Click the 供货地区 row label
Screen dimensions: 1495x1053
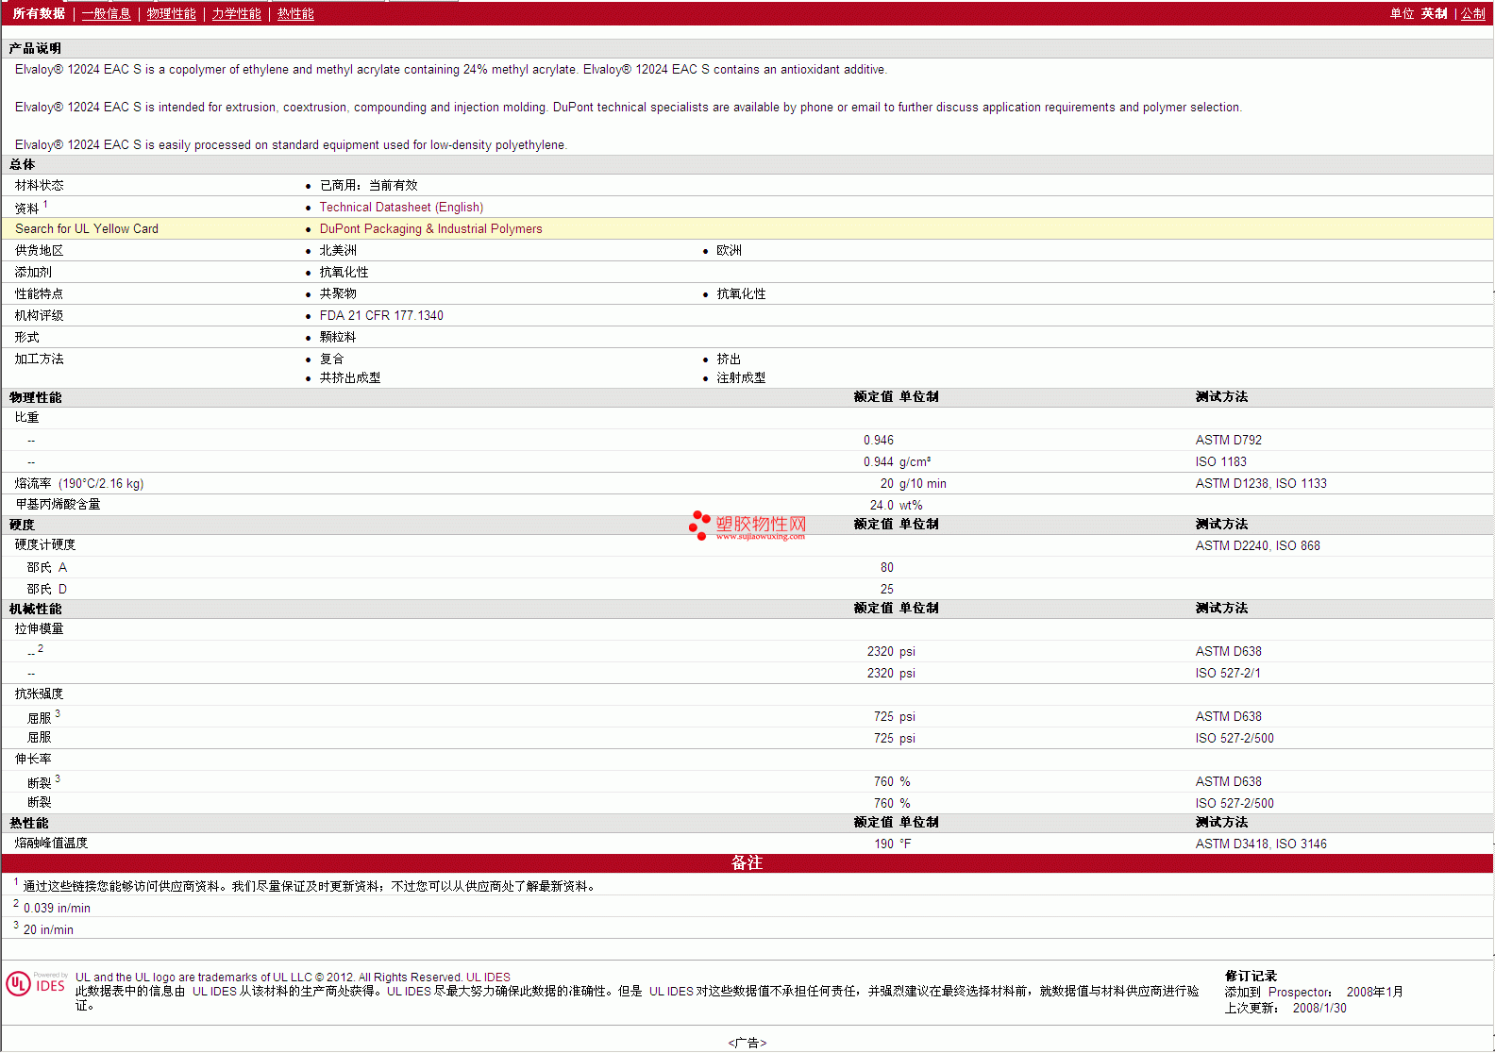(x=40, y=250)
